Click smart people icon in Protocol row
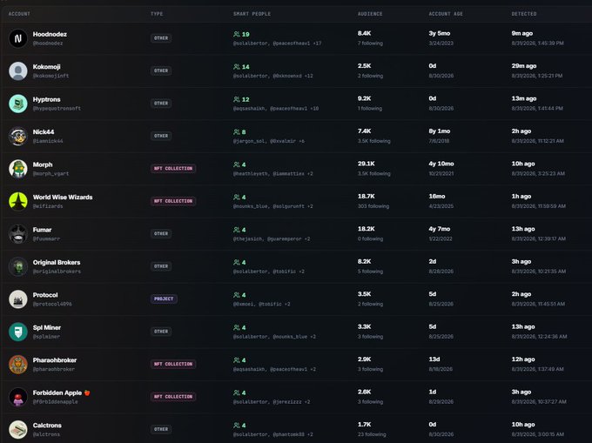The height and width of the screenshot is (443, 592). pos(237,295)
